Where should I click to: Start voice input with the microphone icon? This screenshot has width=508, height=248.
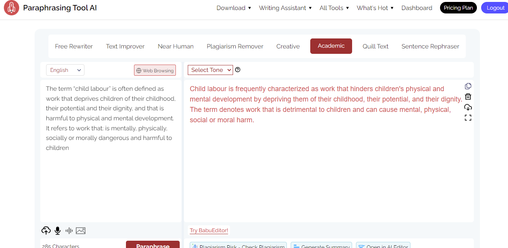tap(58, 231)
